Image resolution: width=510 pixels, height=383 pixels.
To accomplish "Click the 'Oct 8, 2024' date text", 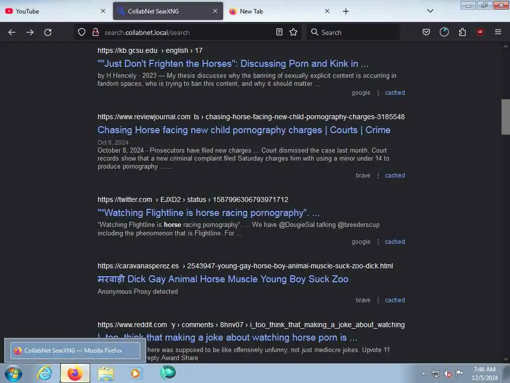I will pos(113,142).
